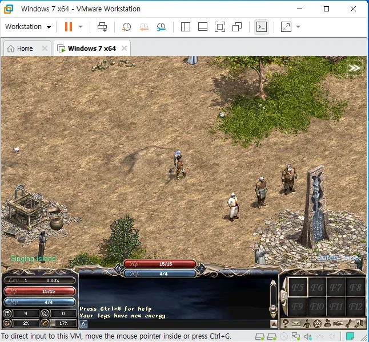The height and width of the screenshot is (342, 369).
Task: Select the F6 hotkey slot
Action: coord(317,287)
